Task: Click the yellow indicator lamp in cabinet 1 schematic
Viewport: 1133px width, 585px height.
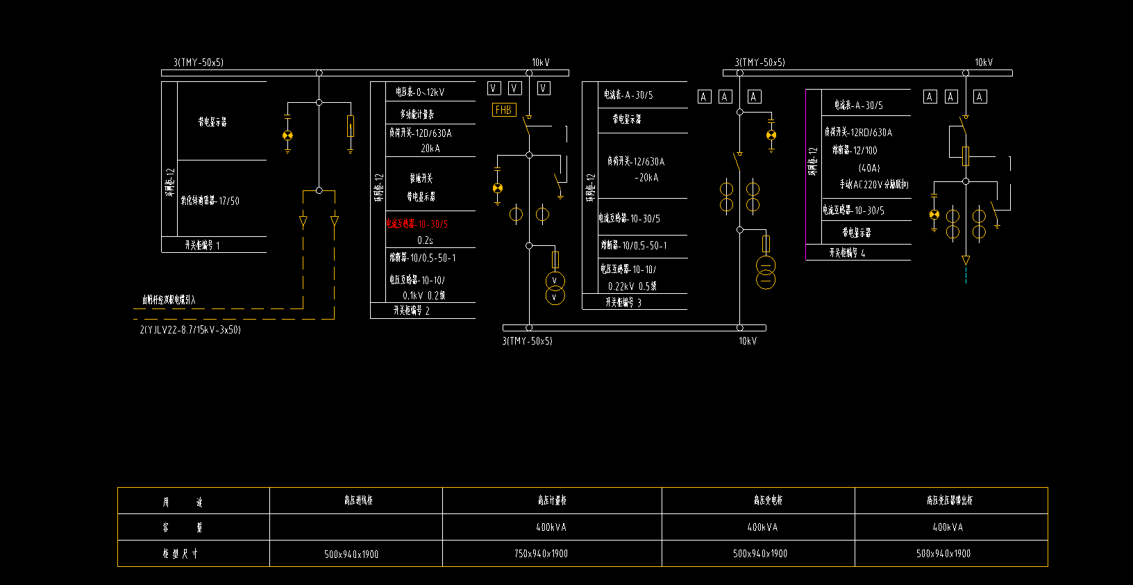Action: tap(288, 135)
